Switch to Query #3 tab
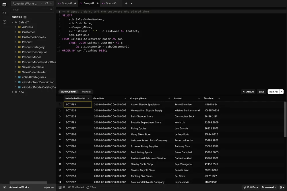Image resolution: width=287 pixels, height=191 pixels. [x=111, y=3]
